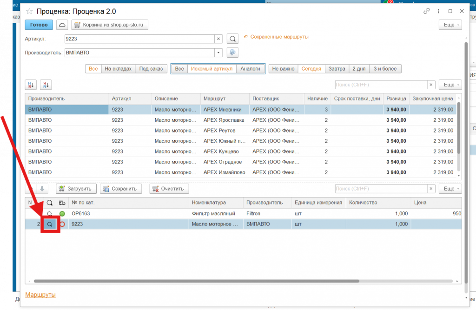Sort by the 'Розница' column header

397,99
